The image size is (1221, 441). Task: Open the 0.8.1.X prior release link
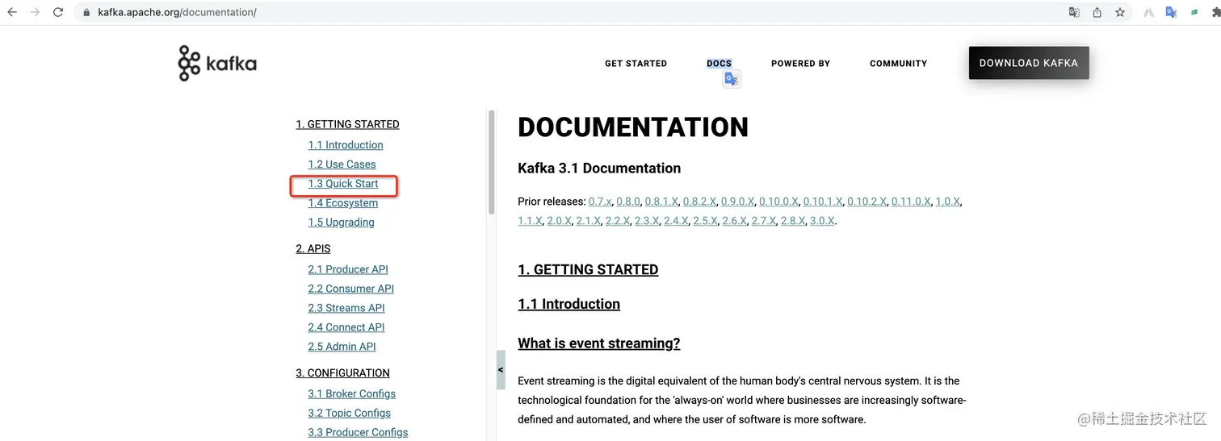pyautogui.click(x=661, y=202)
